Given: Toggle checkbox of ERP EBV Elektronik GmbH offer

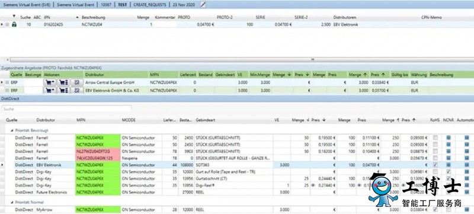Looking at the screenshot, I should pos(7,90).
